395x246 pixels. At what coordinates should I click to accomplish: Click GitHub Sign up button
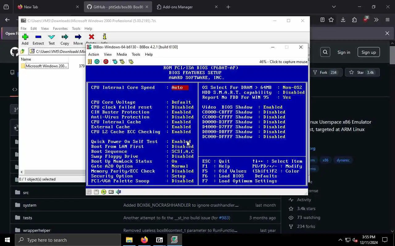368,52
